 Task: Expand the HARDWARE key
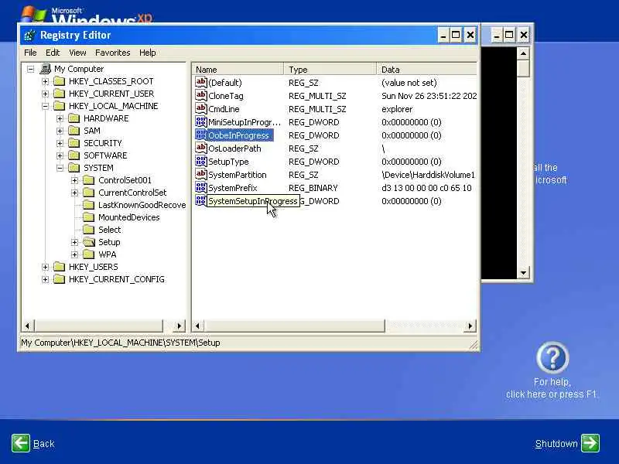[60, 119]
